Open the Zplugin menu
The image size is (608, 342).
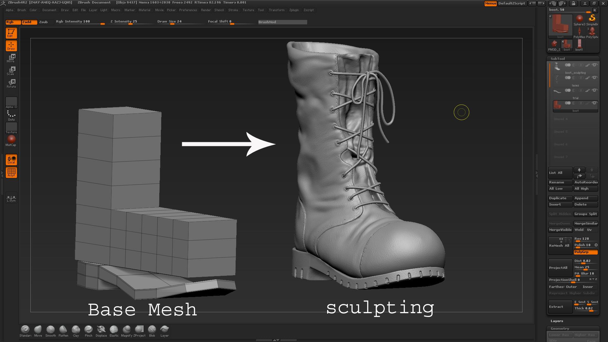pyautogui.click(x=294, y=10)
